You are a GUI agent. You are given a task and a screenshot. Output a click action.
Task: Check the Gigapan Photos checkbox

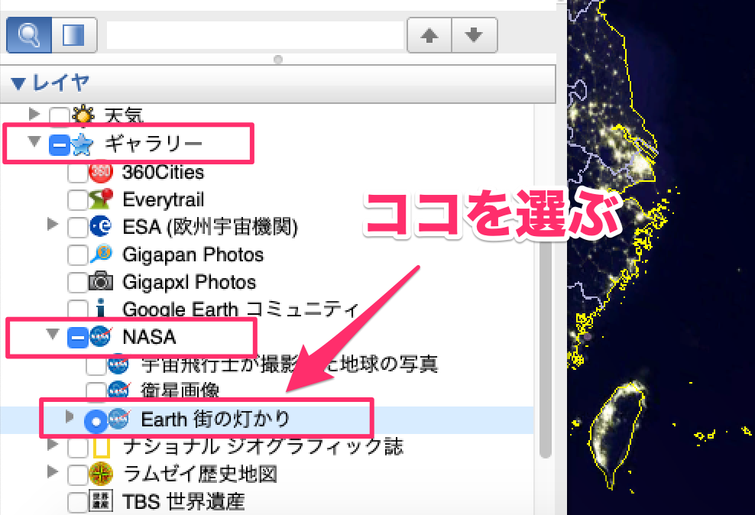pyautogui.click(x=77, y=255)
